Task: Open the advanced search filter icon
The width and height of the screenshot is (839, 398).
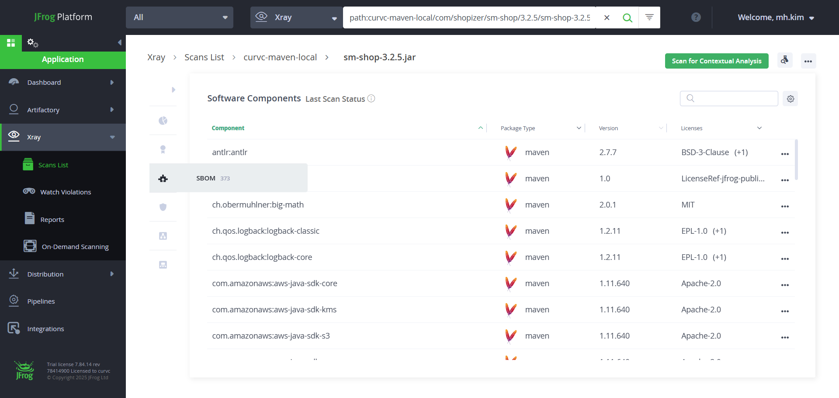Action: pos(649,17)
